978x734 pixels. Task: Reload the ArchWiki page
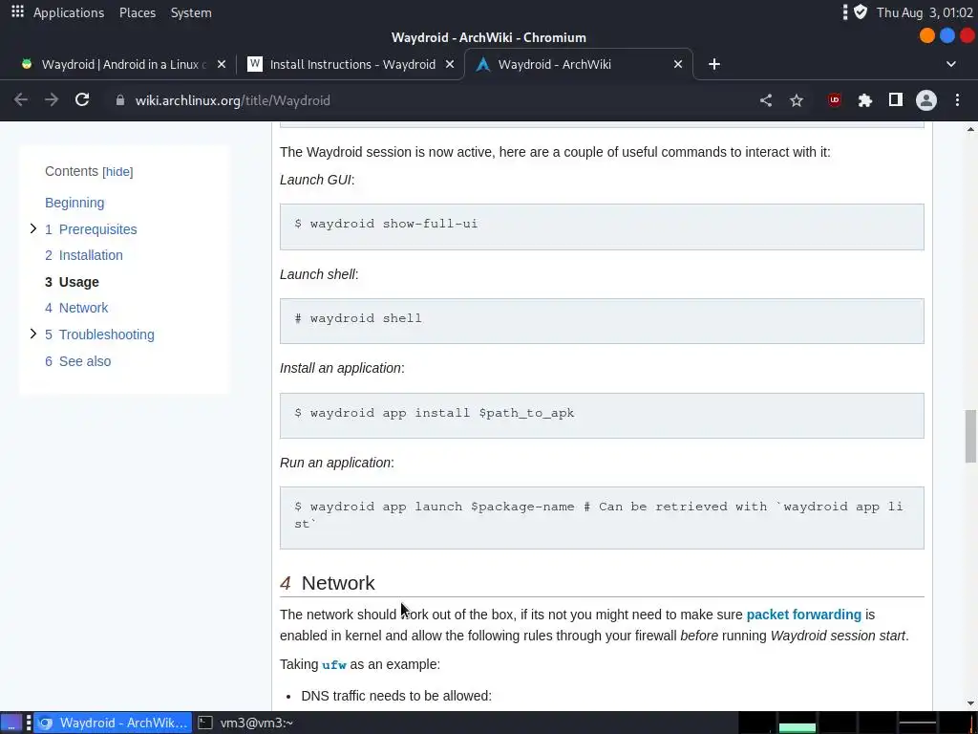82,99
